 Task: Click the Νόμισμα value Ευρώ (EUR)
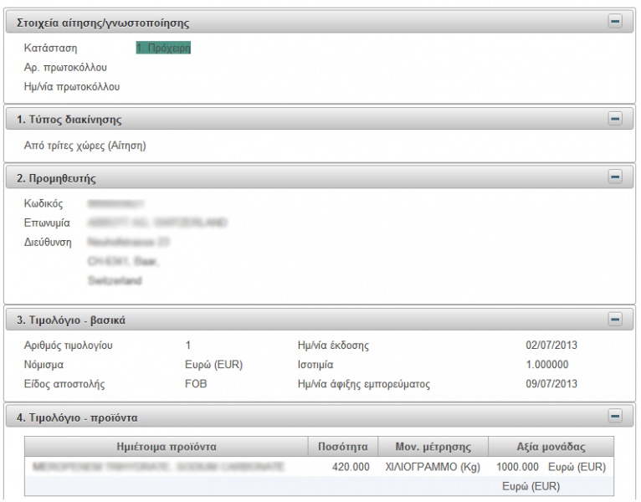tap(213, 365)
